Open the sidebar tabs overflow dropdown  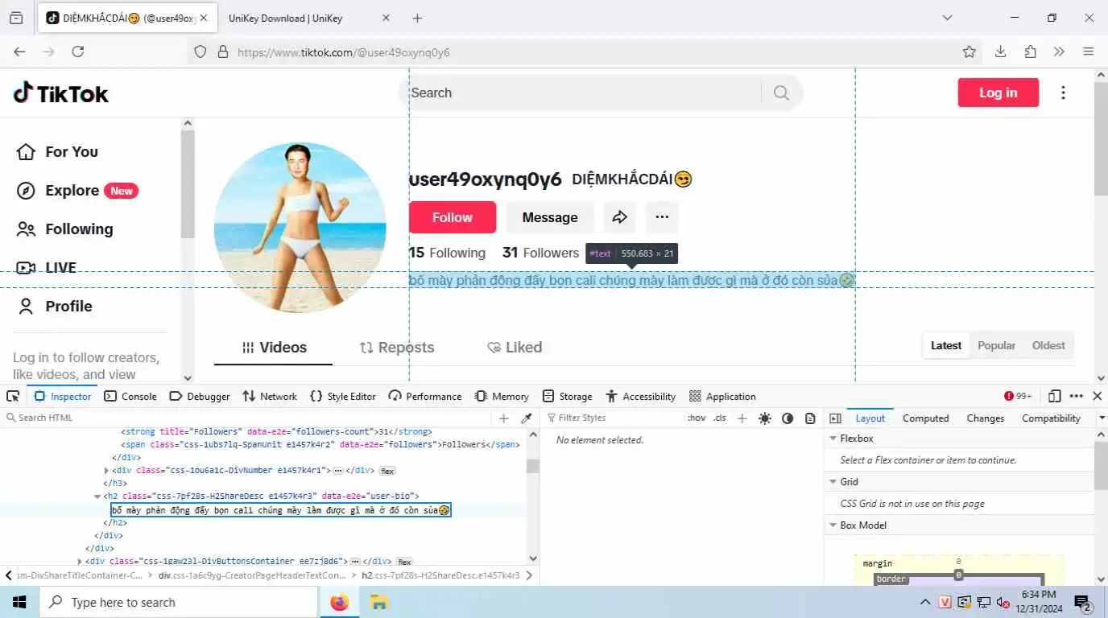(x=1101, y=418)
